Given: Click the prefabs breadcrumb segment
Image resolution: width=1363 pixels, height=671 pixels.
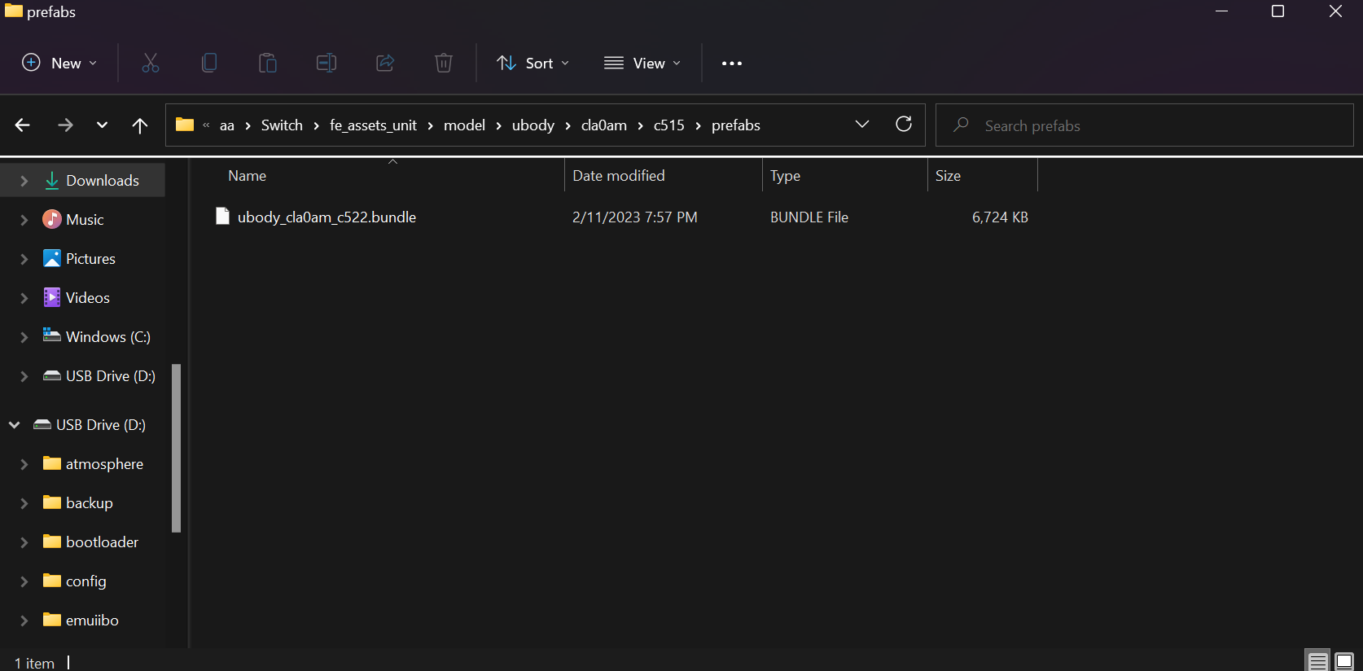Looking at the screenshot, I should click(x=736, y=125).
